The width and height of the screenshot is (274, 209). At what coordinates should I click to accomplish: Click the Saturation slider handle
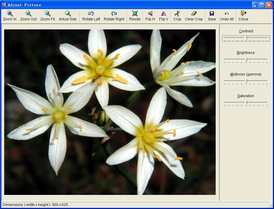point(246,103)
